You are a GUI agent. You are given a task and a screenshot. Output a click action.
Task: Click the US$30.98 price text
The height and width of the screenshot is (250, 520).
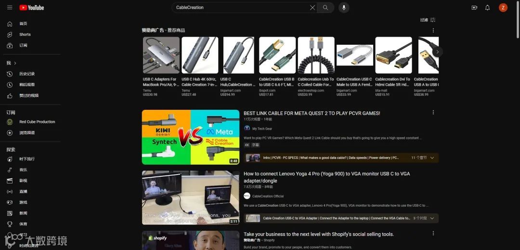click(150, 94)
